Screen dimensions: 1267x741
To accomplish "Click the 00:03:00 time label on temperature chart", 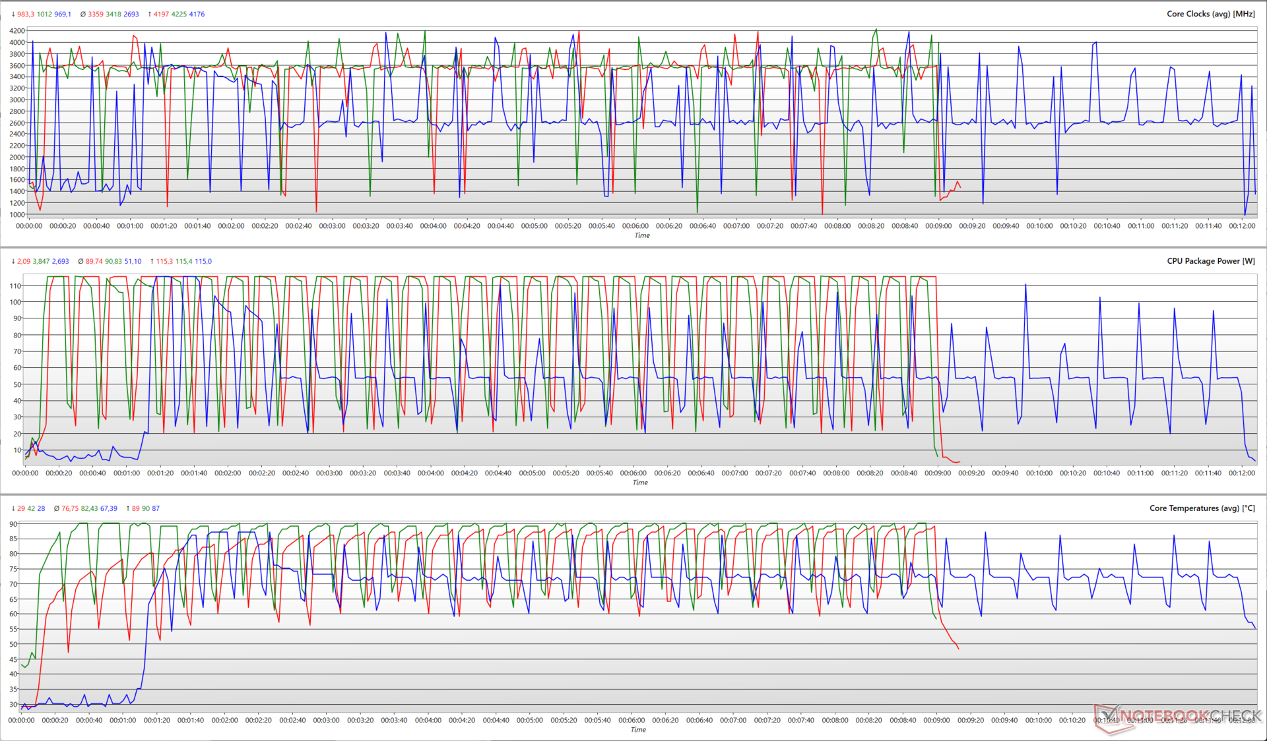I will coord(326,720).
